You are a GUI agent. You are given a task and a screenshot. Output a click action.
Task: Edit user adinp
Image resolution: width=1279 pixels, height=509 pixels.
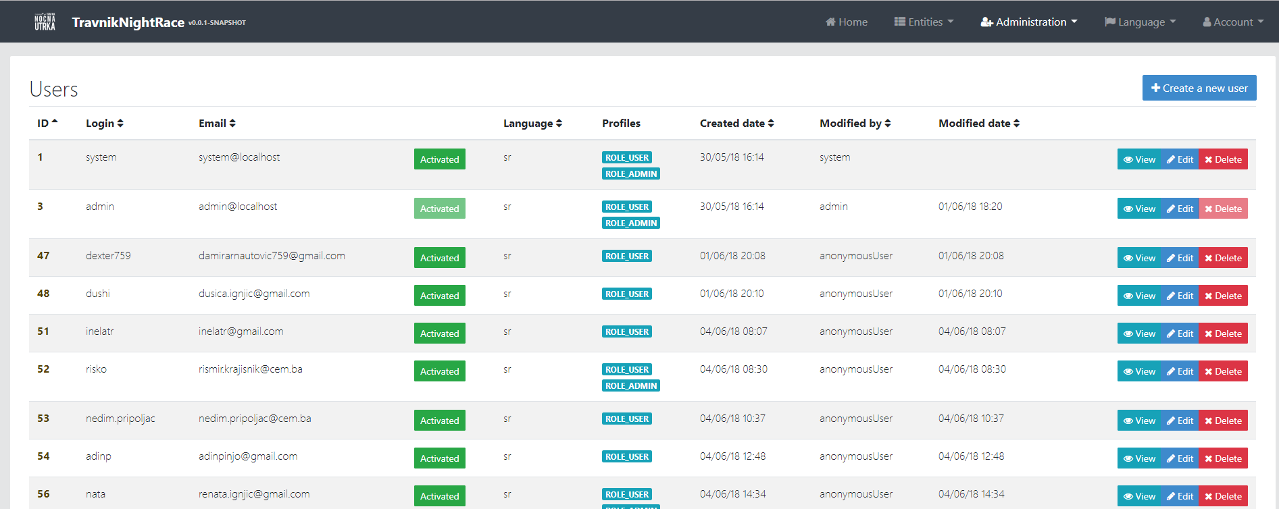[1180, 458]
